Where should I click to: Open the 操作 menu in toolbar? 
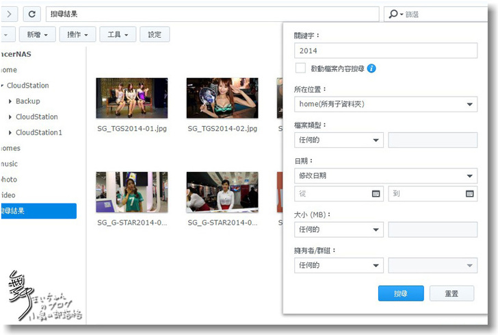pos(77,34)
